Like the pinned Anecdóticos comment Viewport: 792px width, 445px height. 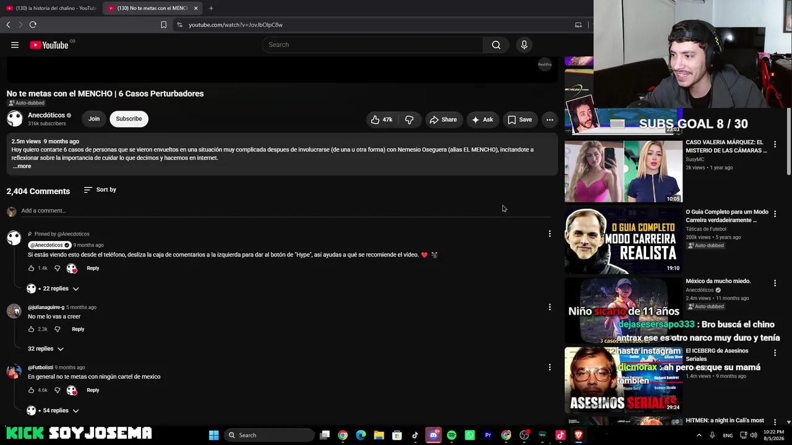click(x=32, y=268)
